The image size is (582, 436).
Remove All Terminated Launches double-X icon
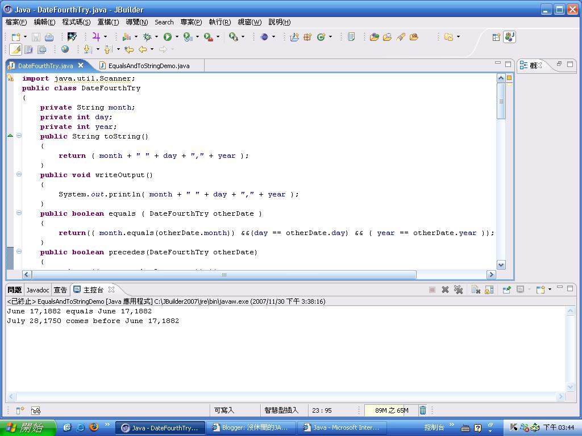pyautogui.click(x=459, y=290)
